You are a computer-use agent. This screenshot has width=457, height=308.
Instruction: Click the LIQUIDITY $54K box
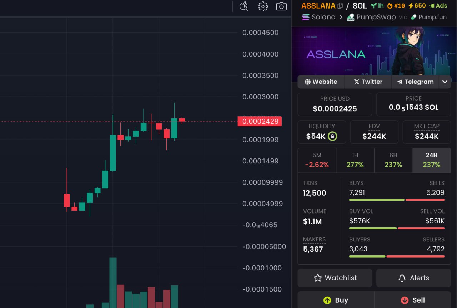[322, 132]
